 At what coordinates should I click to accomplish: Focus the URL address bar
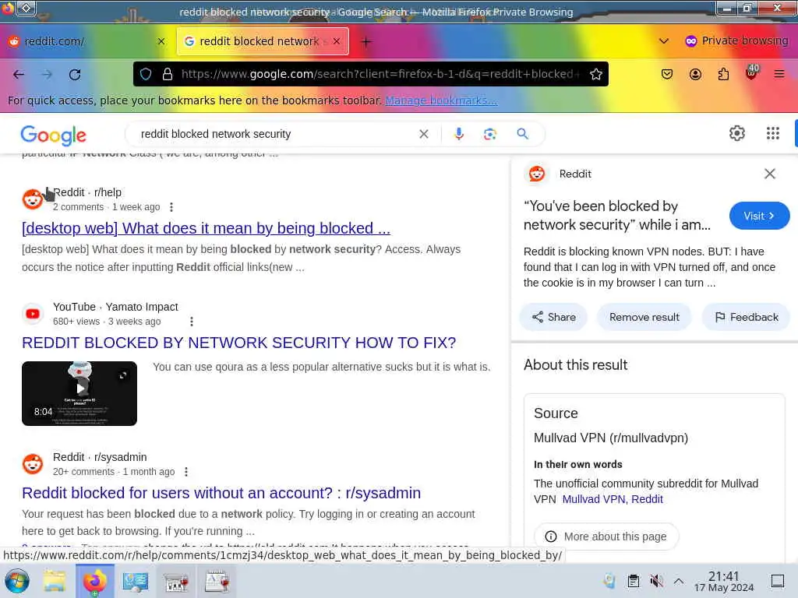380,74
